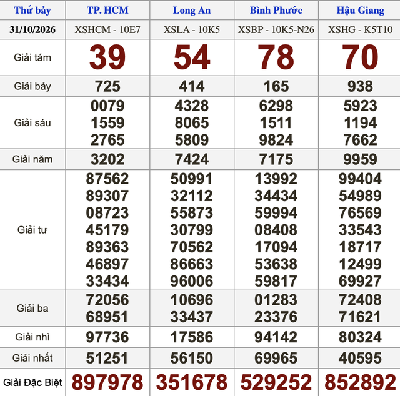Viewport: 400px width, 396px height.
Task: Select Giải năm number 9959
Action: [x=360, y=159]
